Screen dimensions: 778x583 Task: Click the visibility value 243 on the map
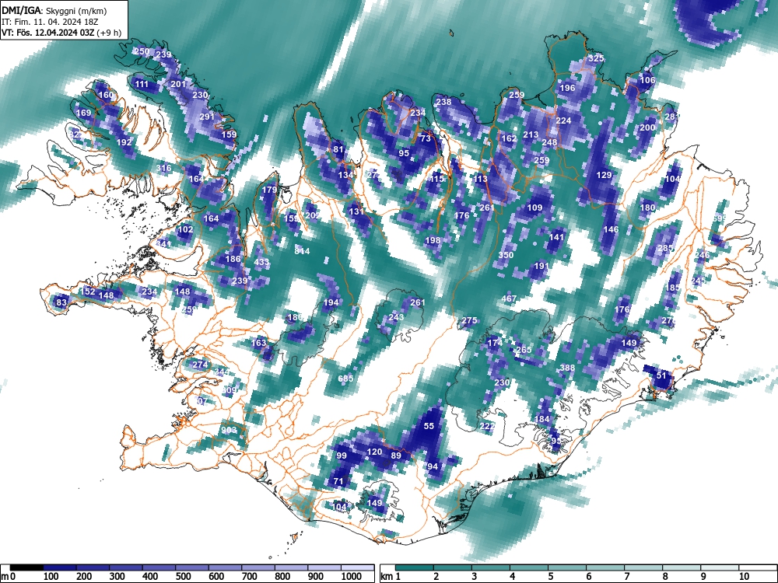click(x=397, y=317)
